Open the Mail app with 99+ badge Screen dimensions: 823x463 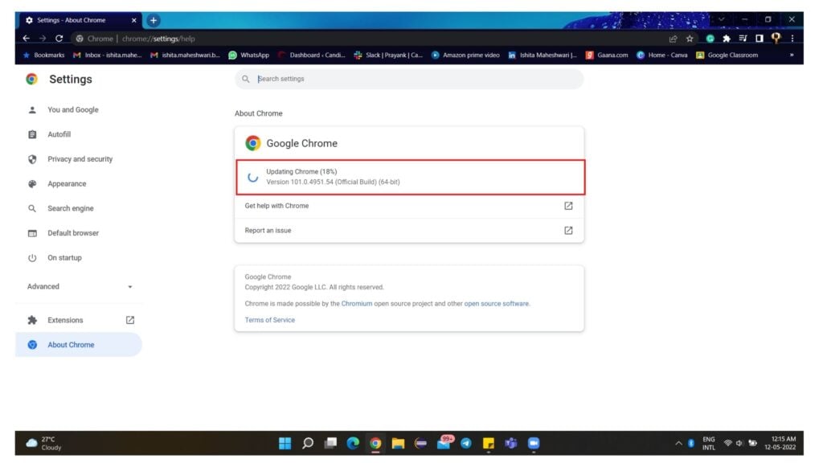click(444, 443)
